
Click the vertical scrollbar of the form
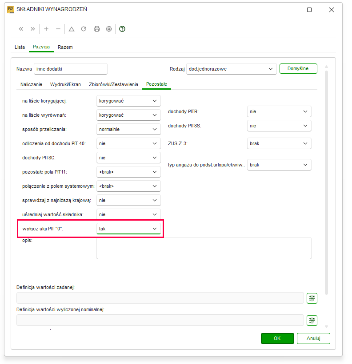pos(326,183)
